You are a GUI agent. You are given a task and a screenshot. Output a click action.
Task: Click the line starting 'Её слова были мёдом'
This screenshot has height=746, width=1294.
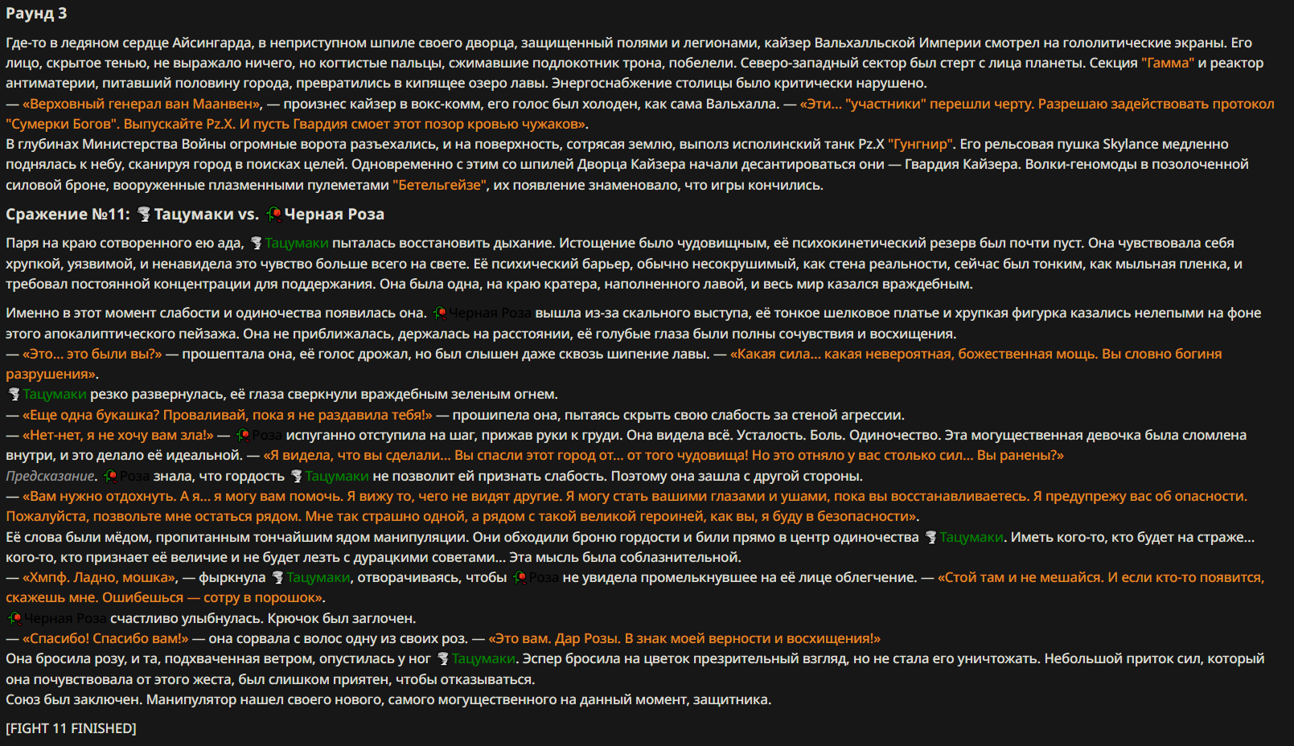pos(630,537)
